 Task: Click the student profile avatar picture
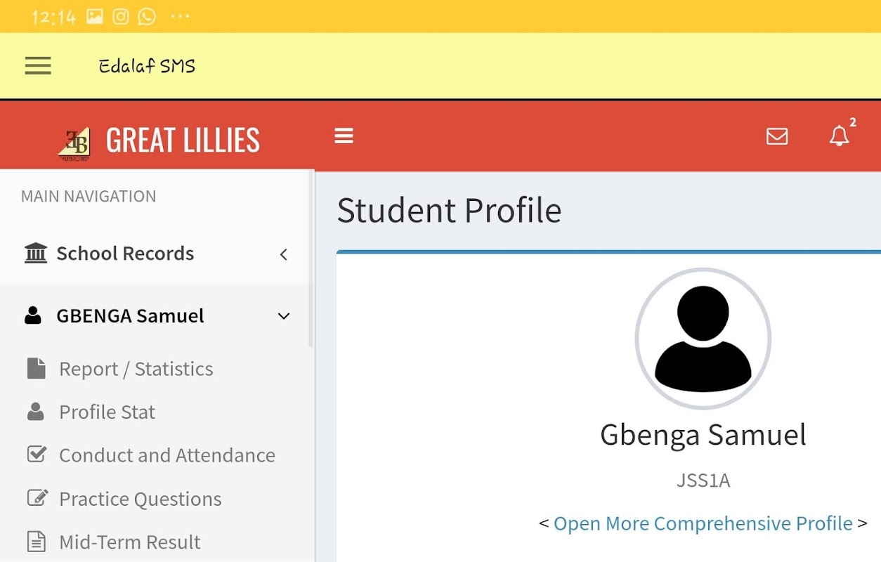pos(703,338)
